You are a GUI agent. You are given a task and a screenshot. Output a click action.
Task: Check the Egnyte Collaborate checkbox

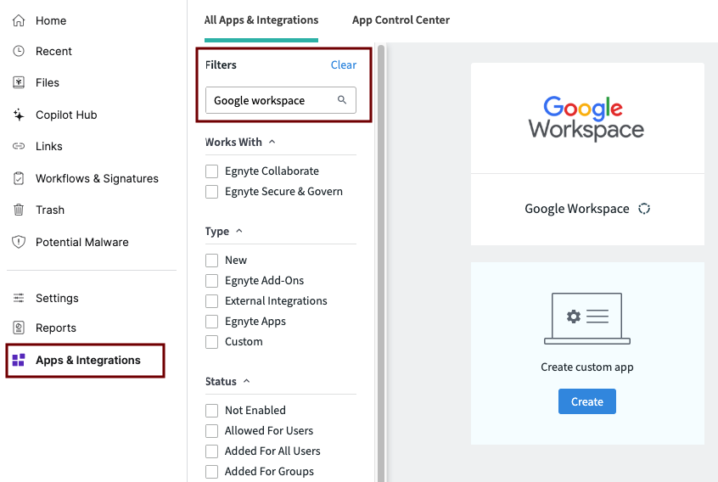(211, 171)
